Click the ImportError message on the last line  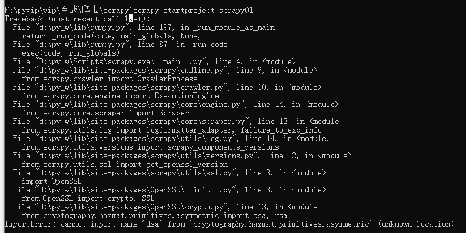tap(229, 224)
